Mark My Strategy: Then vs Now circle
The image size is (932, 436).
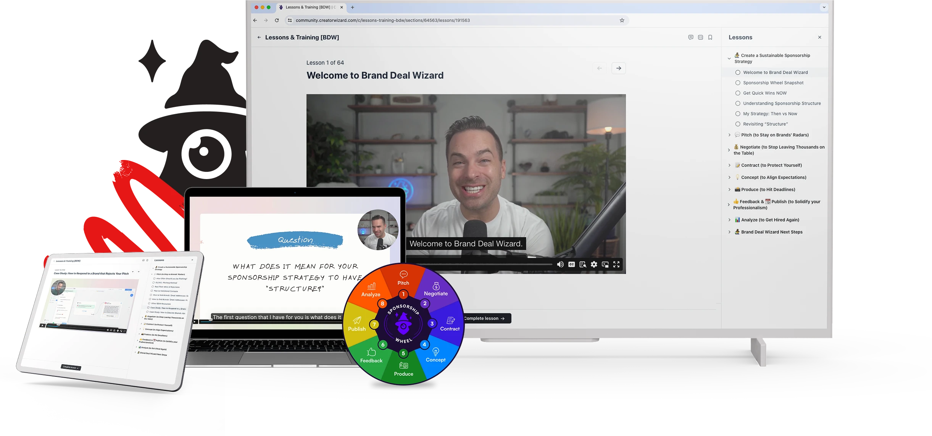click(x=738, y=114)
